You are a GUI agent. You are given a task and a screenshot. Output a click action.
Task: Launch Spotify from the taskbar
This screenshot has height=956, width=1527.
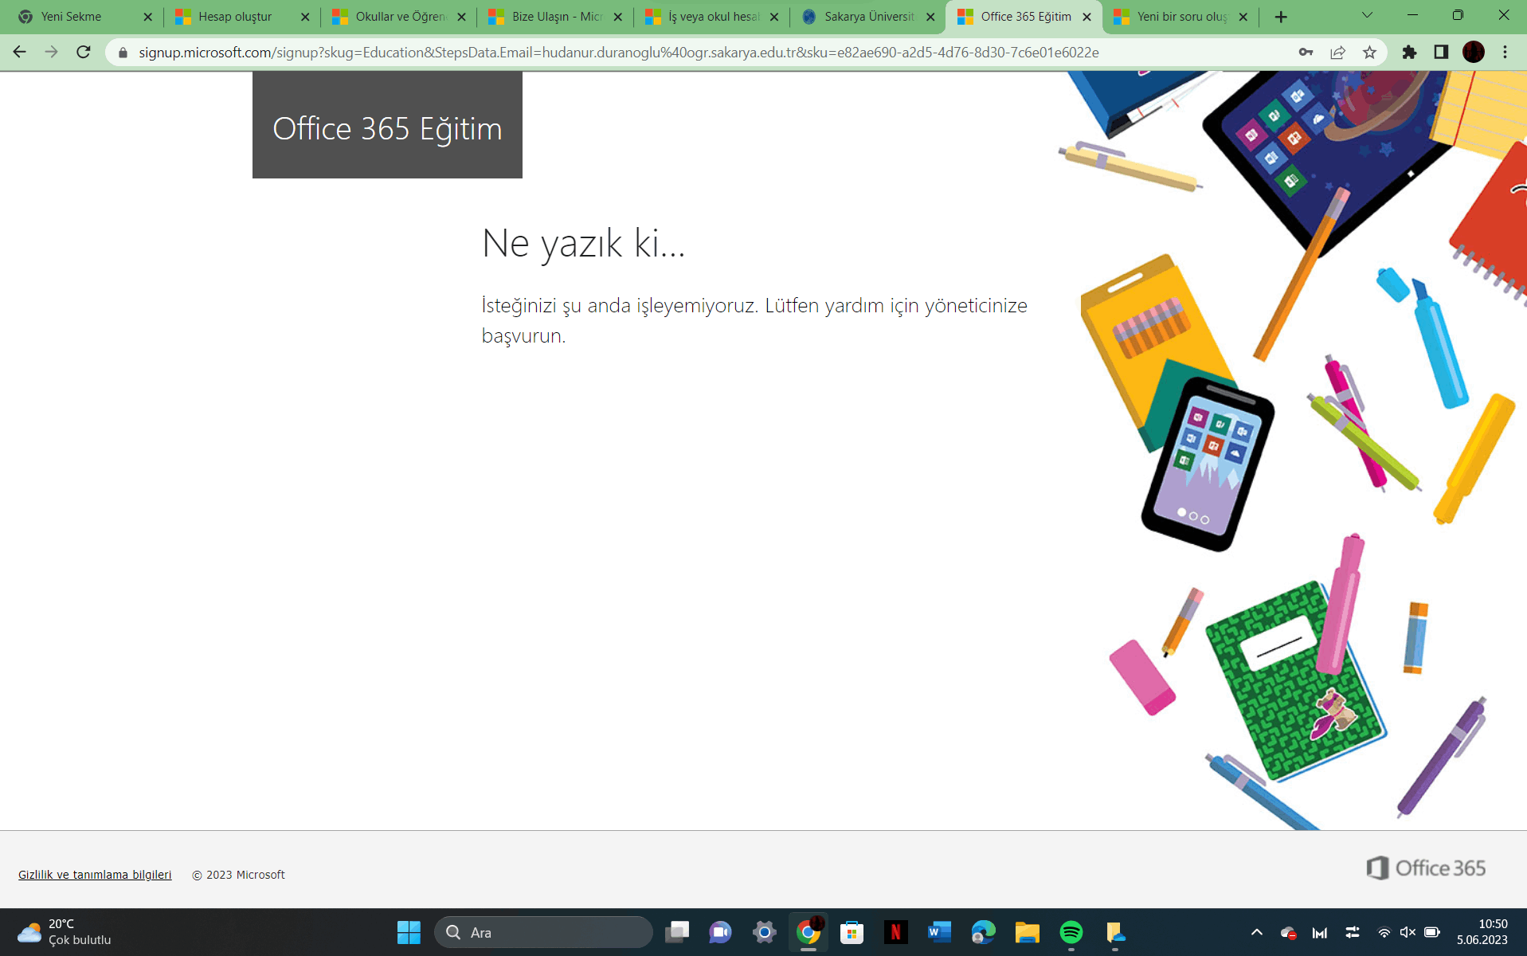pos(1071,932)
